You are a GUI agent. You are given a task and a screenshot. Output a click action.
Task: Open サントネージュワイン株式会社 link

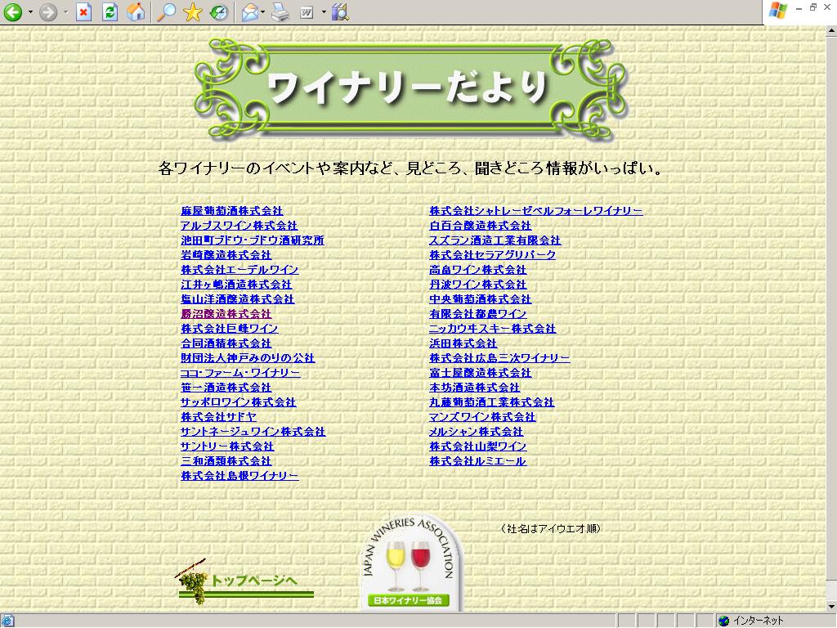(x=253, y=432)
